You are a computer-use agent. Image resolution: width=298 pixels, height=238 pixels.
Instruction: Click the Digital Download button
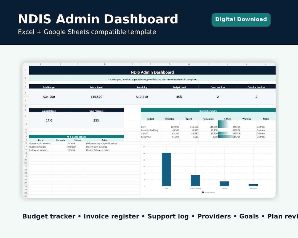[x=241, y=20]
